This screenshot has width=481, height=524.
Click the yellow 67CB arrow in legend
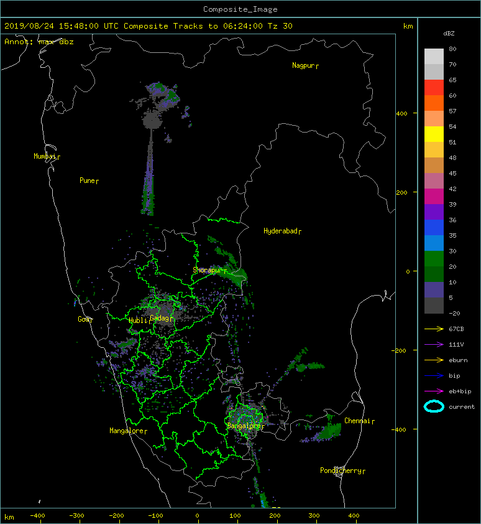434,329
